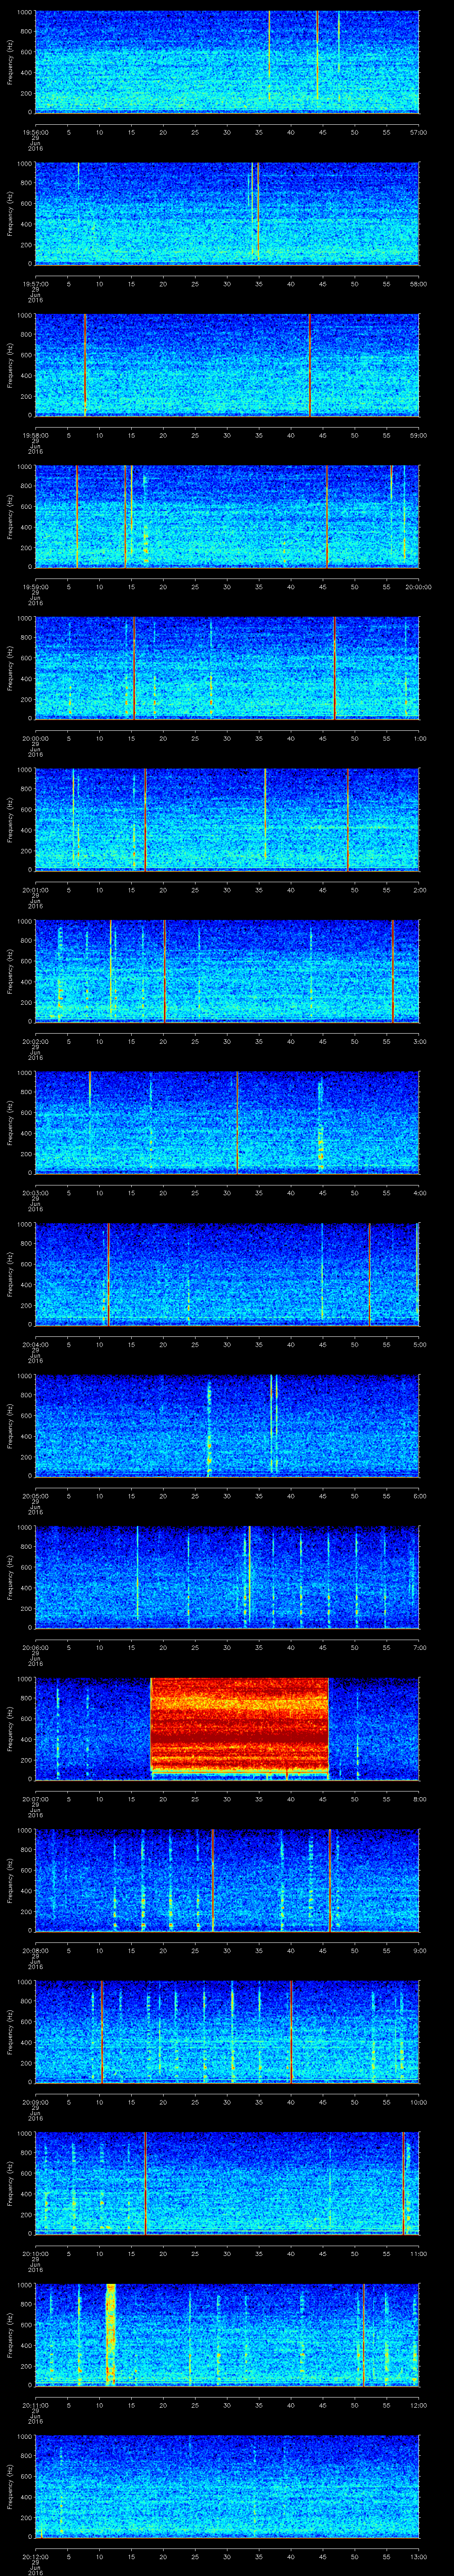Click the 57:00 end time label
Image resolution: width=454 pixels, height=2576 pixels.
tap(419, 132)
